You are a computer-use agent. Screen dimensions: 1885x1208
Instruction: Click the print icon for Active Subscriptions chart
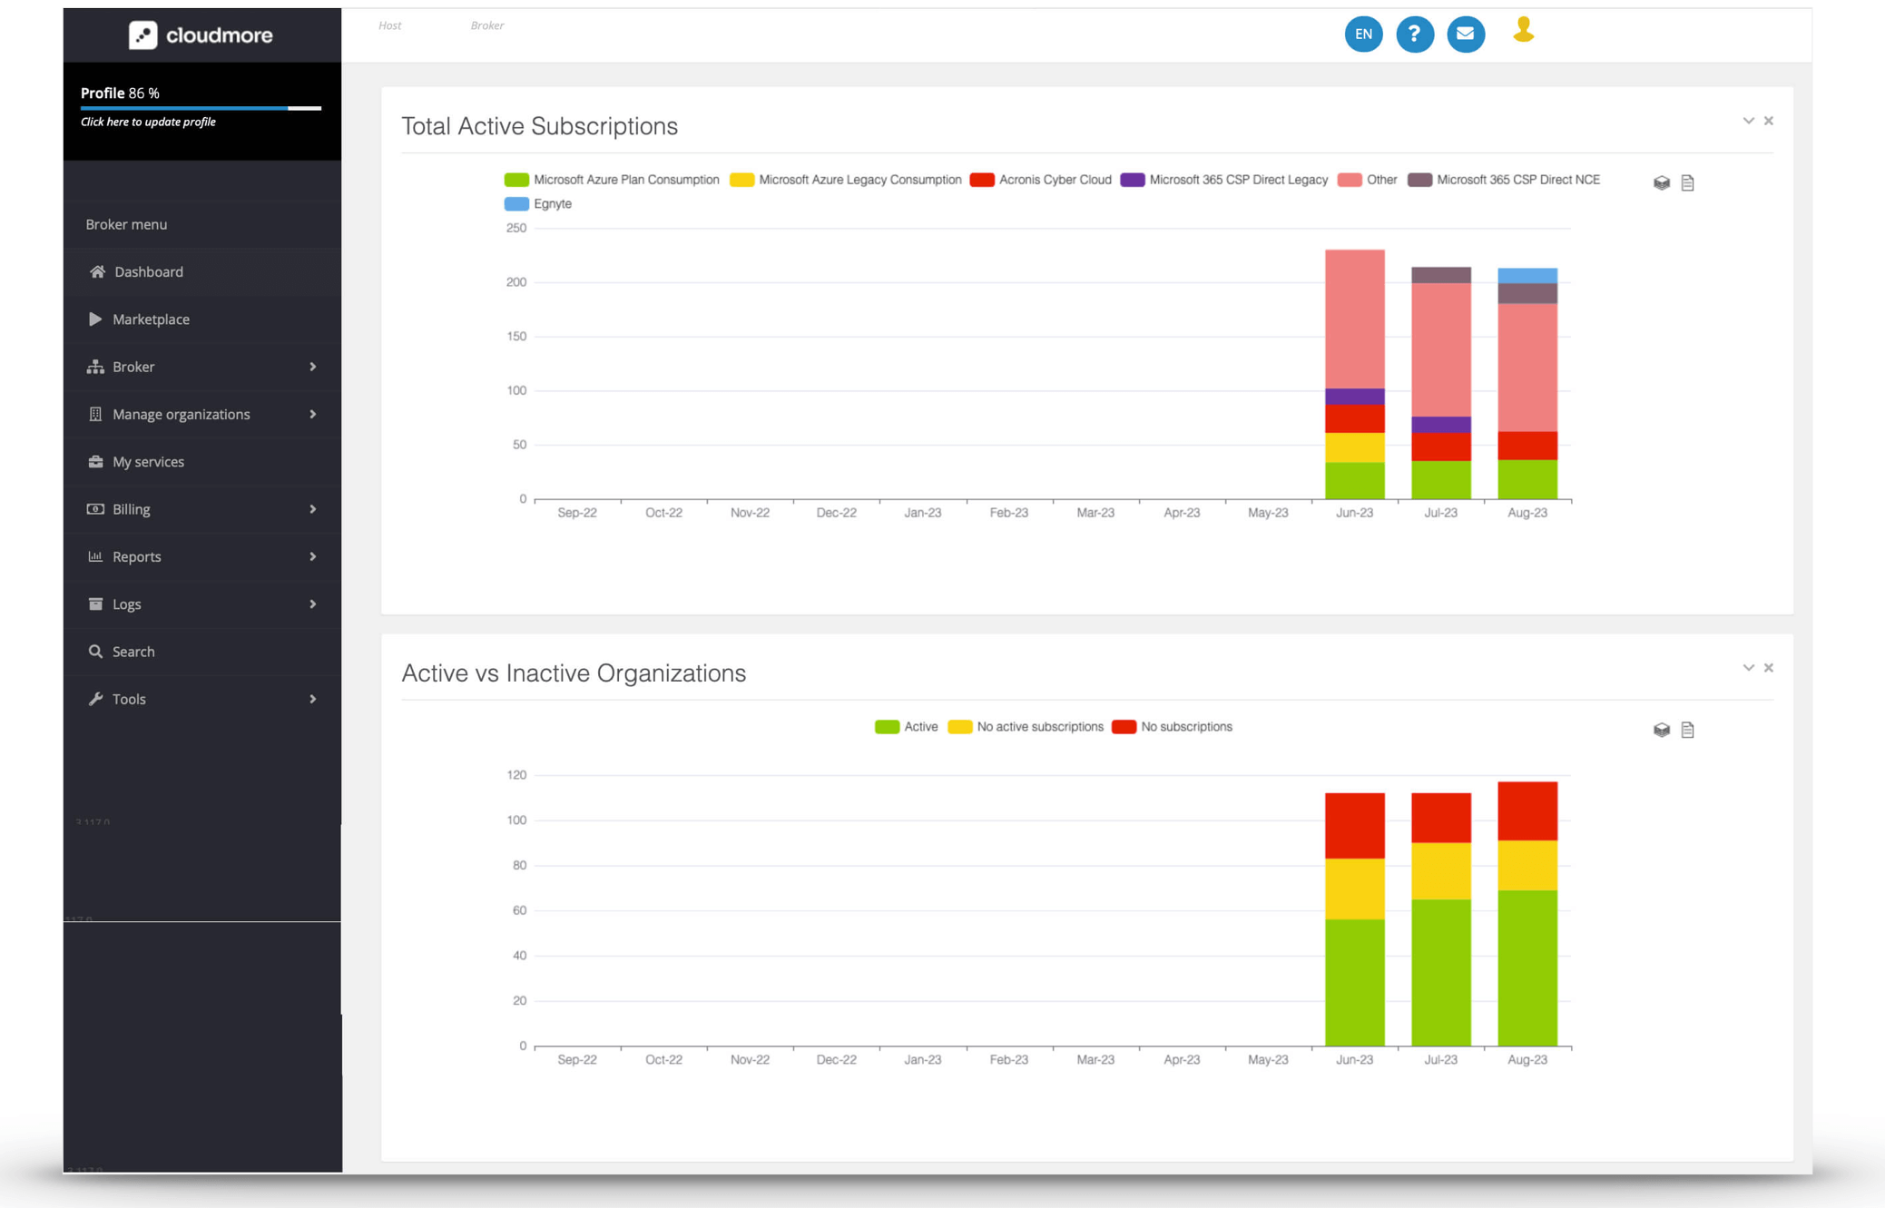click(1663, 182)
